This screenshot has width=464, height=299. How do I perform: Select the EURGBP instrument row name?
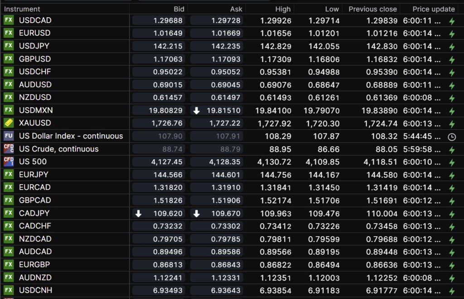pos(35,265)
